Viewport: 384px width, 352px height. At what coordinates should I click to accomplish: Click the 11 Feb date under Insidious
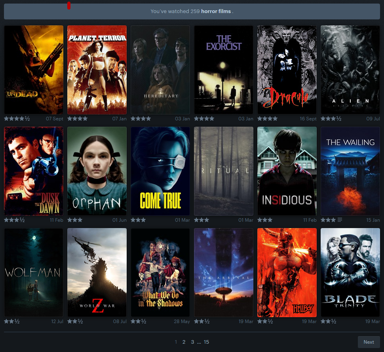310,220
